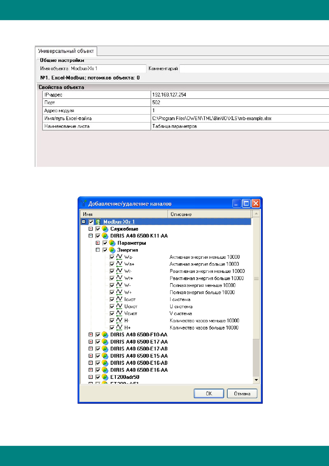329x466 pixels.
Task: Click the dialog title bar network icon
Action: pos(83,204)
